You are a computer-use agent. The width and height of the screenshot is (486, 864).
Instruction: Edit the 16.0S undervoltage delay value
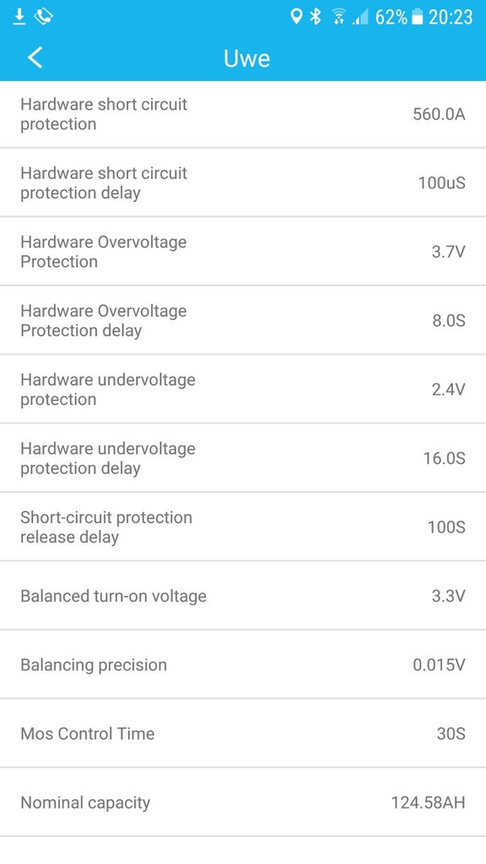444,458
